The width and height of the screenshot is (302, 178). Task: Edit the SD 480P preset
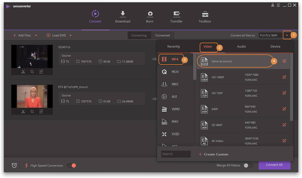[x=284, y=125]
